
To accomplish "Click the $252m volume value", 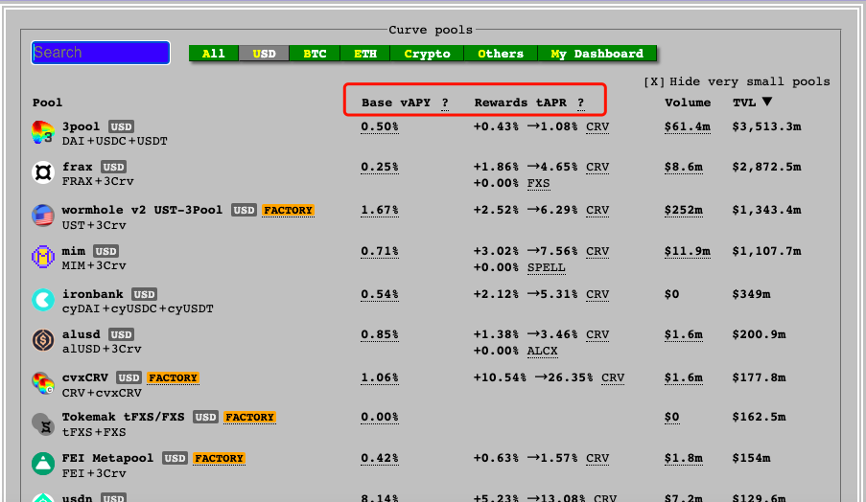I will pyautogui.click(x=684, y=210).
